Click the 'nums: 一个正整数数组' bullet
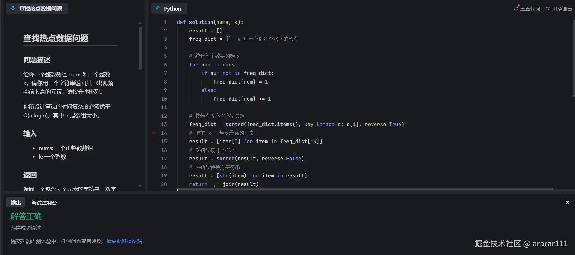The image size is (575, 255). (x=66, y=148)
